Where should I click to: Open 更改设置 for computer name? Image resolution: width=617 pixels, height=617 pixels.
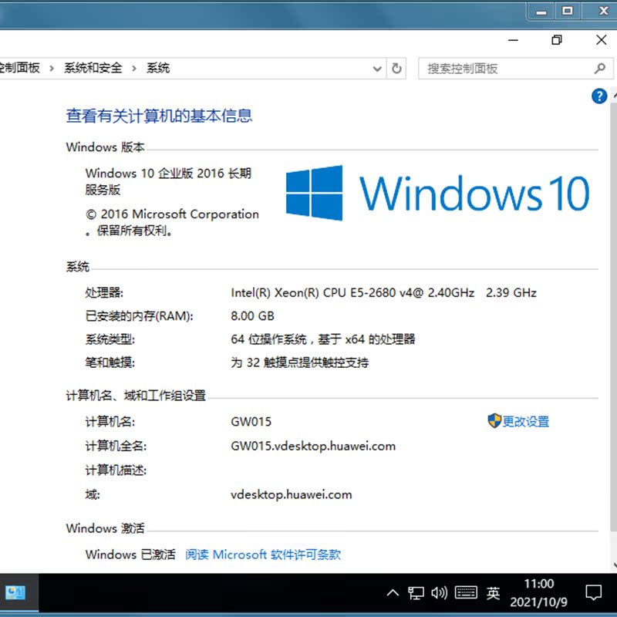click(x=525, y=421)
